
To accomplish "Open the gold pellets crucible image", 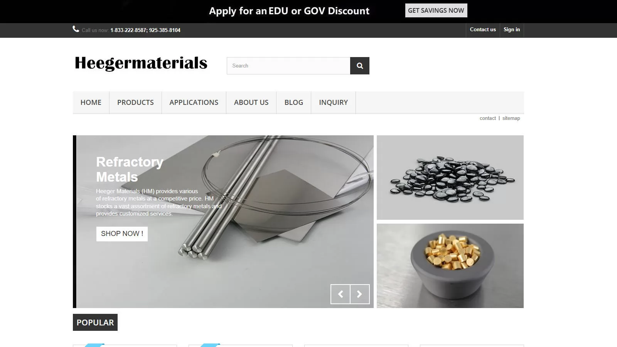I will click(450, 266).
